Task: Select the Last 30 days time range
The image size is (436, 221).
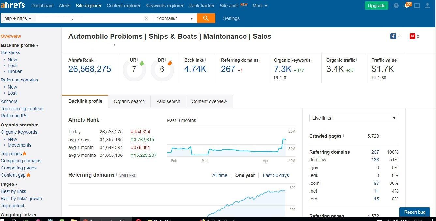Action: point(276,175)
